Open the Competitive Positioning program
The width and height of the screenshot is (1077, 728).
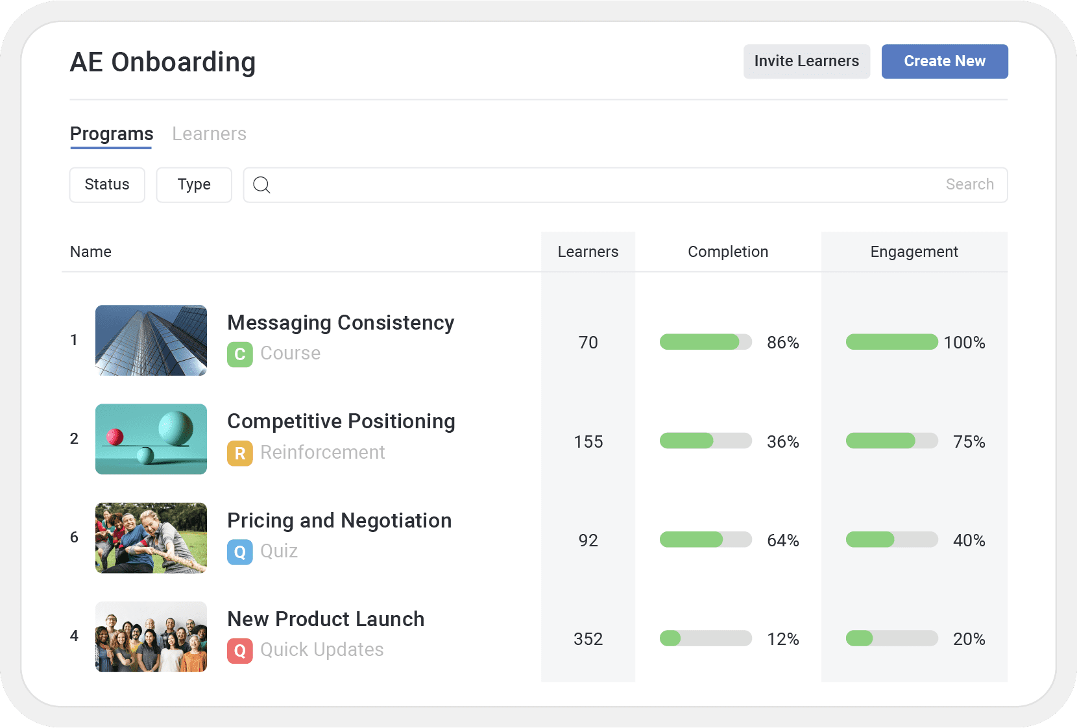tap(341, 421)
